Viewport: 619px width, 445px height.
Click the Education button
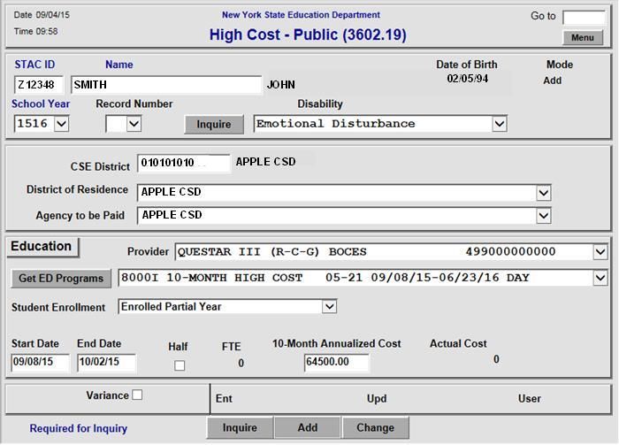point(42,247)
